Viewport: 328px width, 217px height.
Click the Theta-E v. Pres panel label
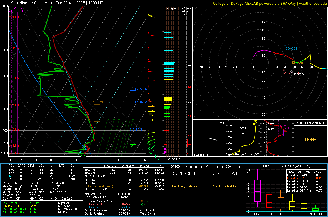click(243, 131)
